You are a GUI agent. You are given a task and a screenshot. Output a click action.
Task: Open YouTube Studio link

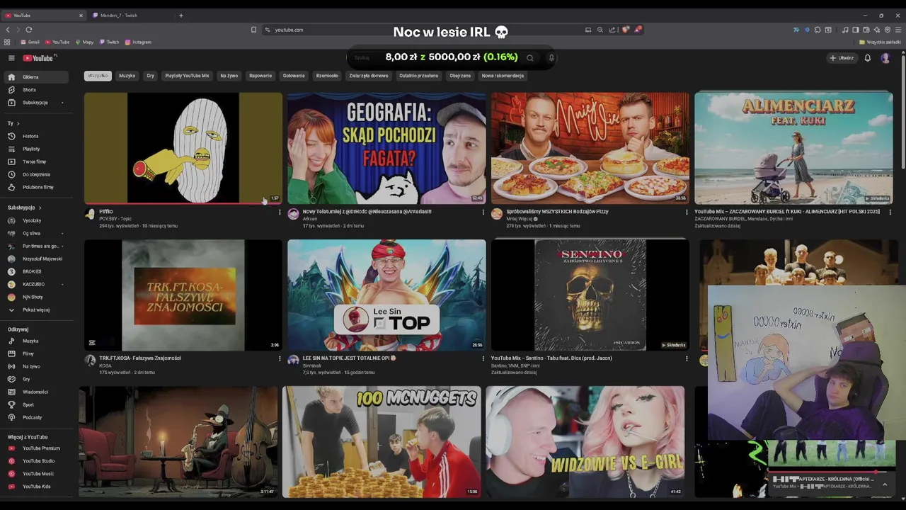coord(36,461)
